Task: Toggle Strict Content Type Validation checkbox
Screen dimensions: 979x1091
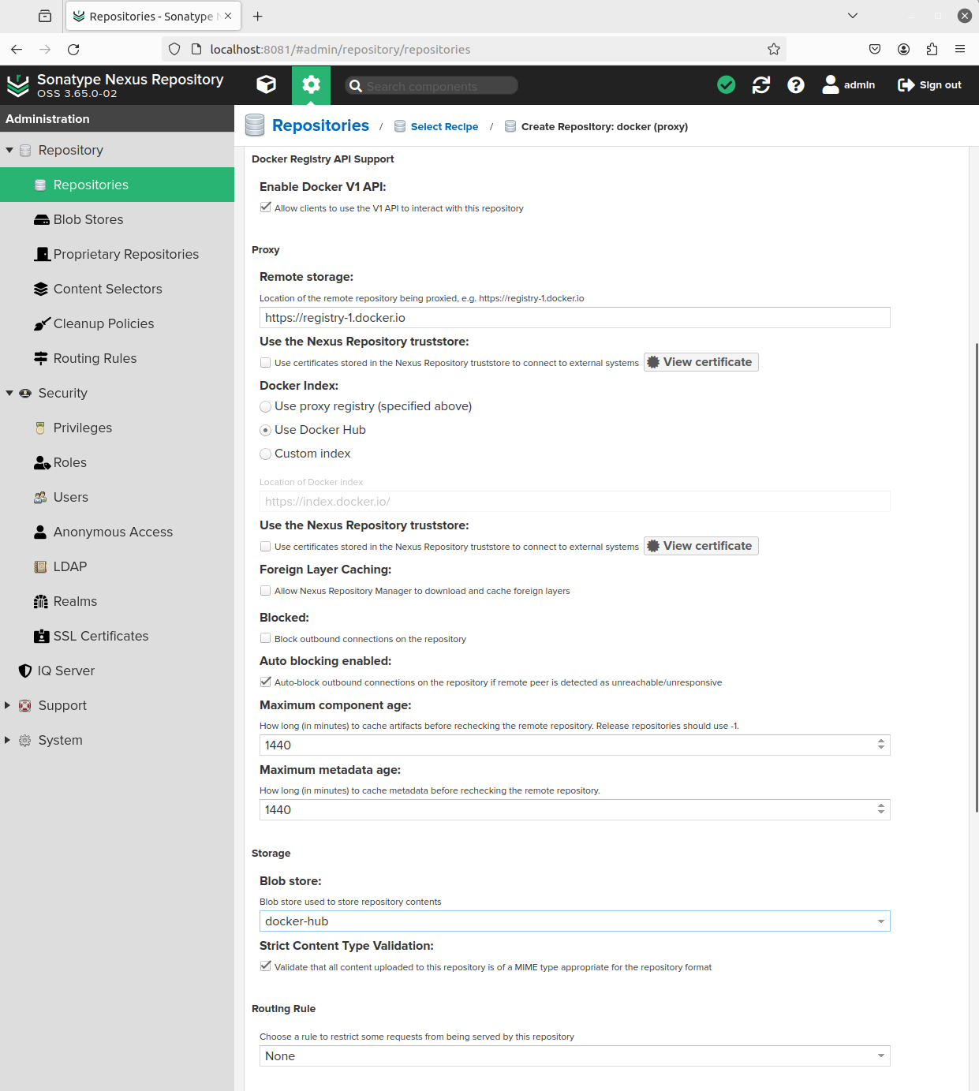Action: pyautogui.click(x=266, y=966)
